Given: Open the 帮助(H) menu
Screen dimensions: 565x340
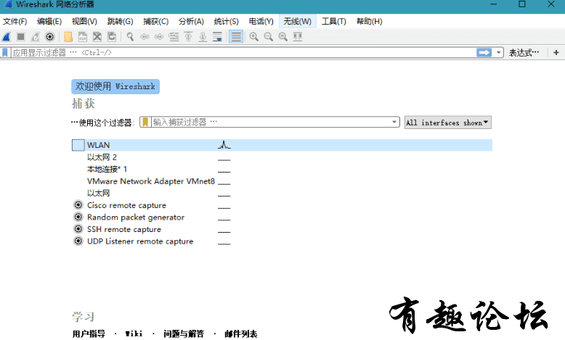Looking at the screenshot, I should point(370,21).
